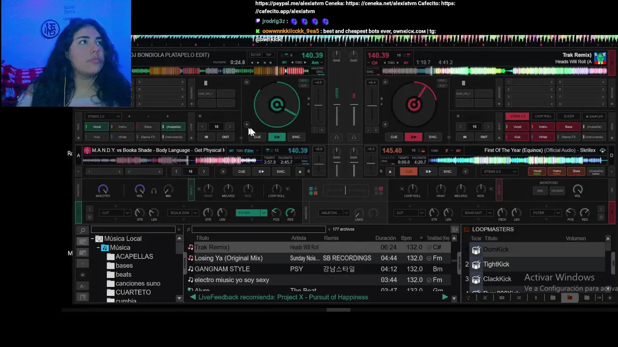This screenshot has height=347, width=618.
Task: Click CUE on the left deck
Action: point(257,137)
